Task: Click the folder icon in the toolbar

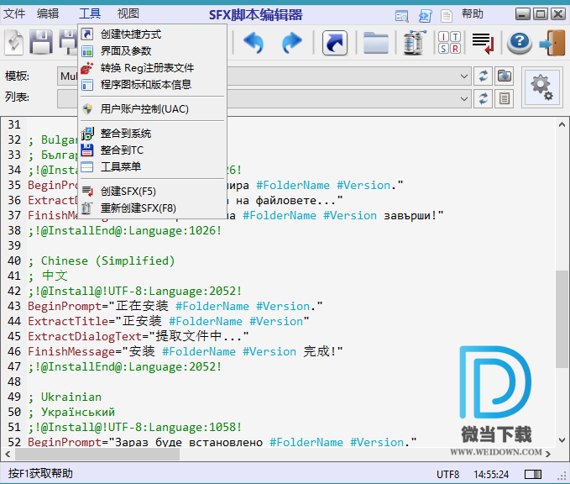Action: click(x=375, y=42)
